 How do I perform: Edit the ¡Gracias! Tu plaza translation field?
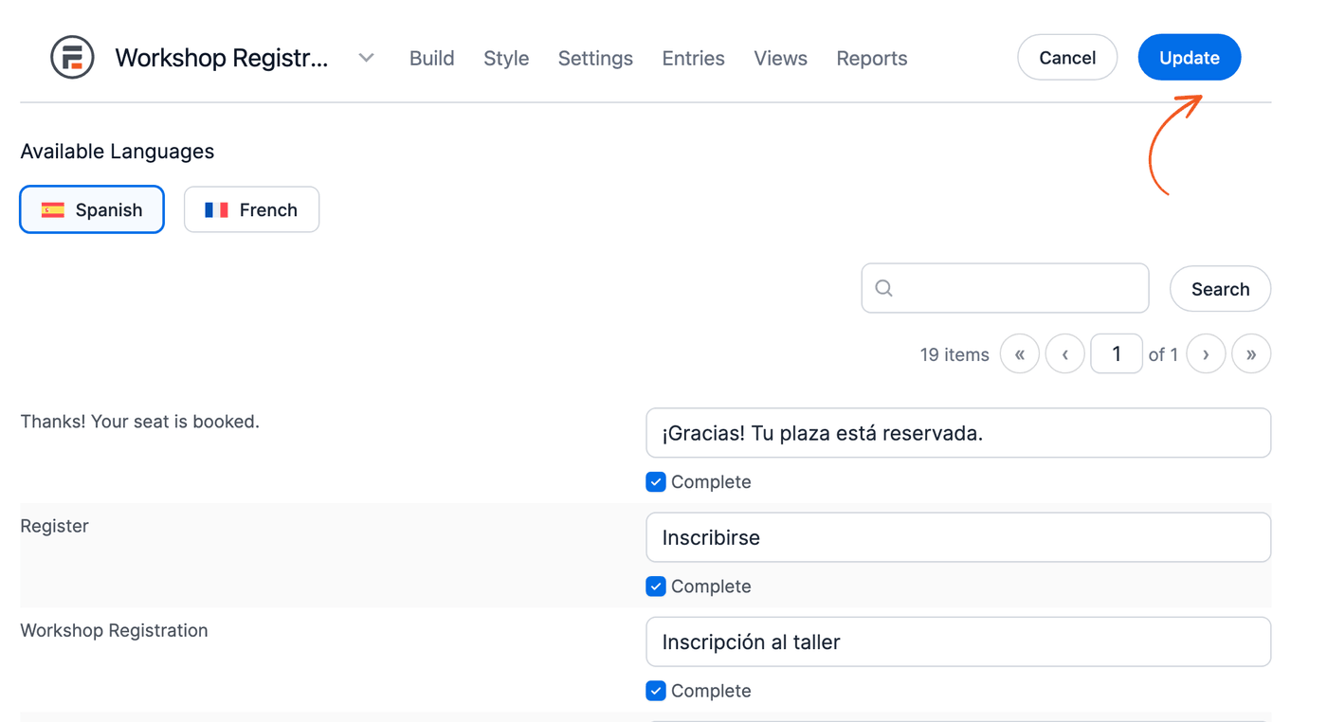point(958,433)
